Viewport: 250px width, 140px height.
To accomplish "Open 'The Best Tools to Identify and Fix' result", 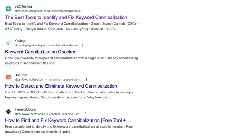I will [x=66, y=17].
